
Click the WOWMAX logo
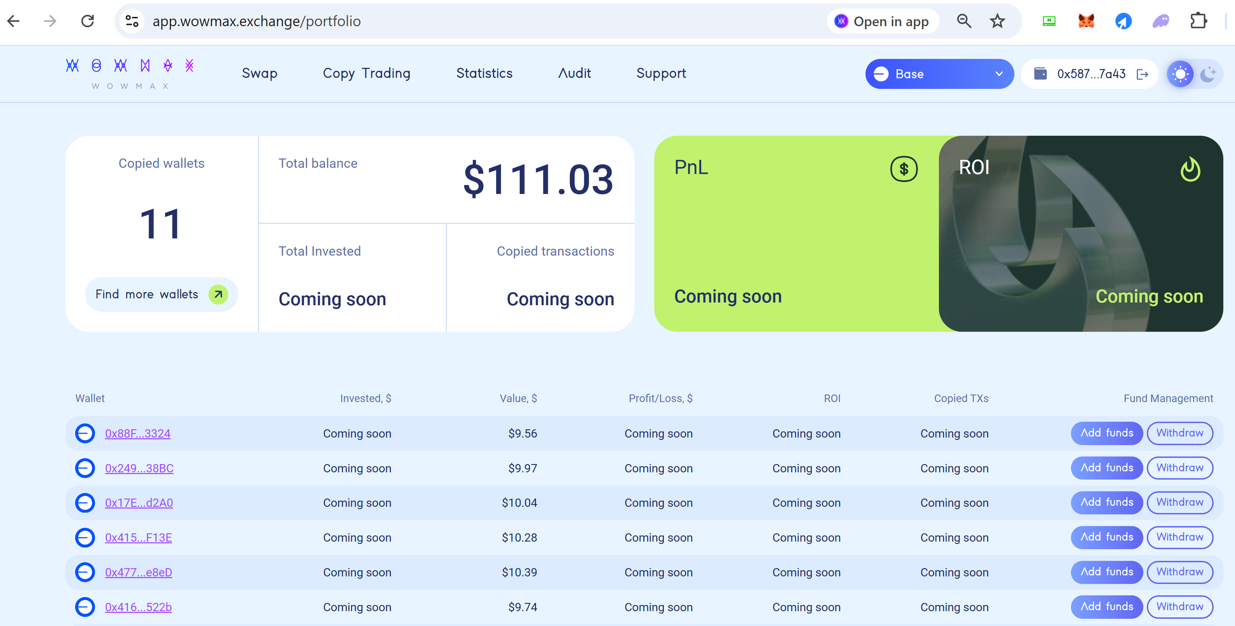130,73
